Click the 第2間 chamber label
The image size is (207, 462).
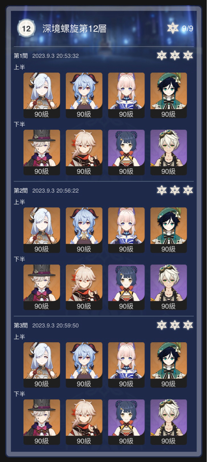coord(21,191)
